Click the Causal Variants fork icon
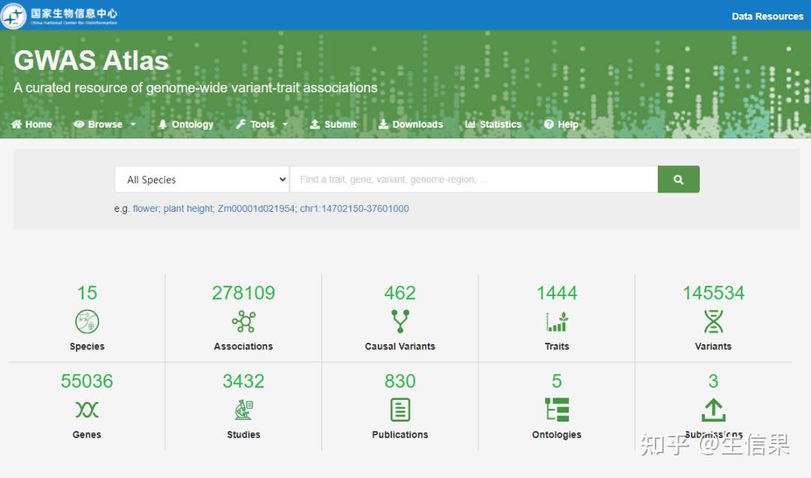Screen dimensions: 811x478 400,322
